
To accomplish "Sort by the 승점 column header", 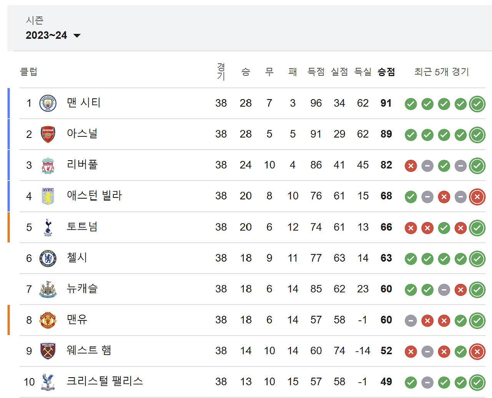I will (x=386, y=72).
